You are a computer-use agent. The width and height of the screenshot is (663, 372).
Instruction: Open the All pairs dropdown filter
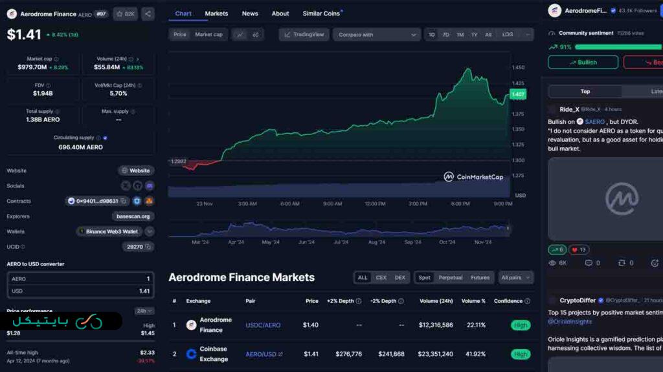pyautogui.click(x=515, y=278)
